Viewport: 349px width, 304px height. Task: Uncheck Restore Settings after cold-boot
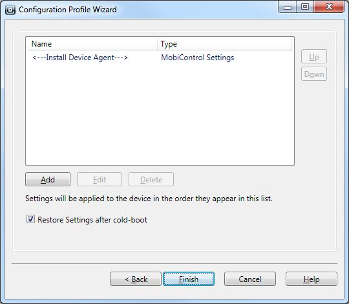point(31,219)
